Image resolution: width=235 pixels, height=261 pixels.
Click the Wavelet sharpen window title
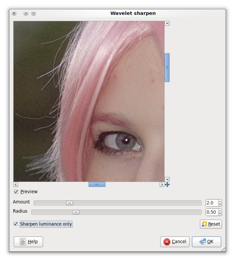click(133, 13)
